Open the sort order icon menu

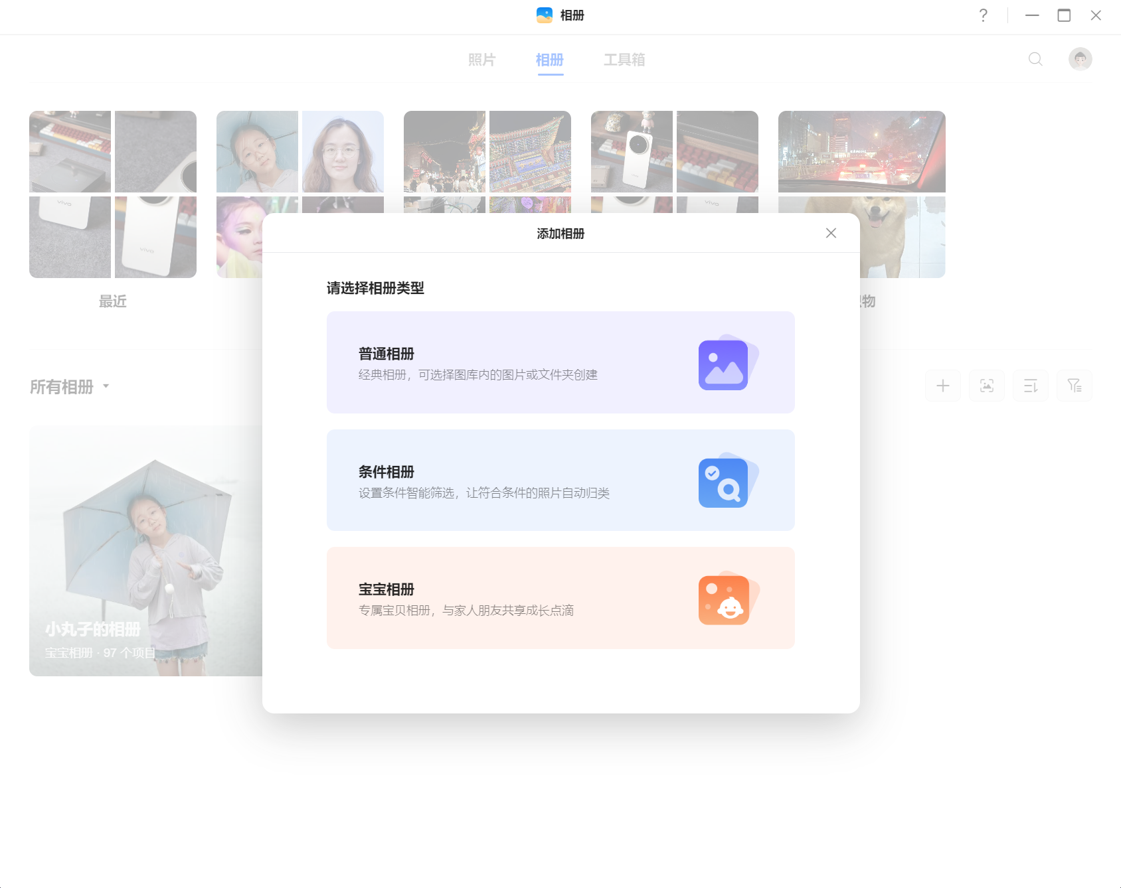tap(1031, 386)
